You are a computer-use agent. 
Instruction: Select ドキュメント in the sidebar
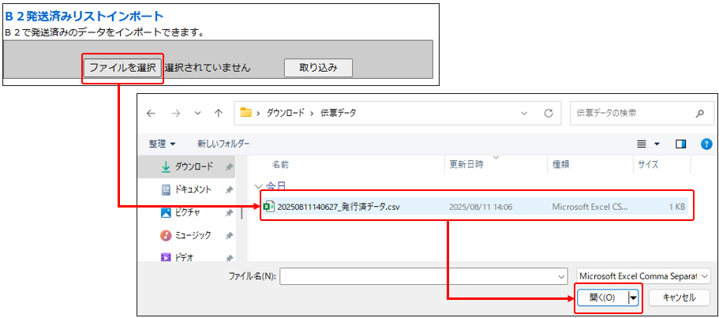point(192,189)
